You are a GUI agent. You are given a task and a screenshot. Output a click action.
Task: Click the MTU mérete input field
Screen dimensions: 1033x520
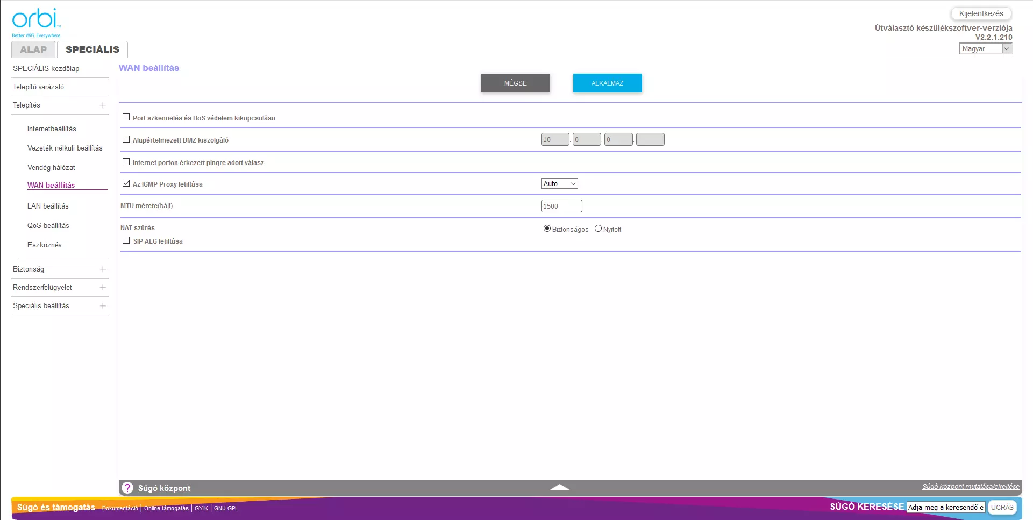click(561, 206)
